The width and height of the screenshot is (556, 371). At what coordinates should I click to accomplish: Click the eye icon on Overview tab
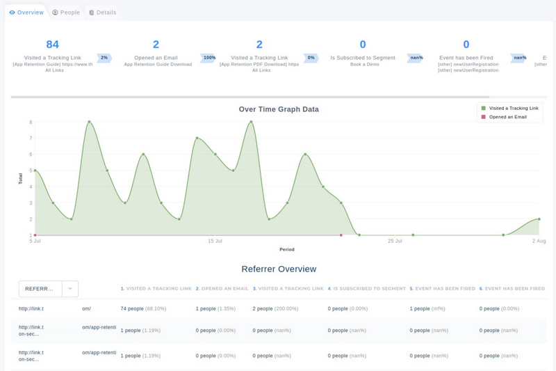12,13
